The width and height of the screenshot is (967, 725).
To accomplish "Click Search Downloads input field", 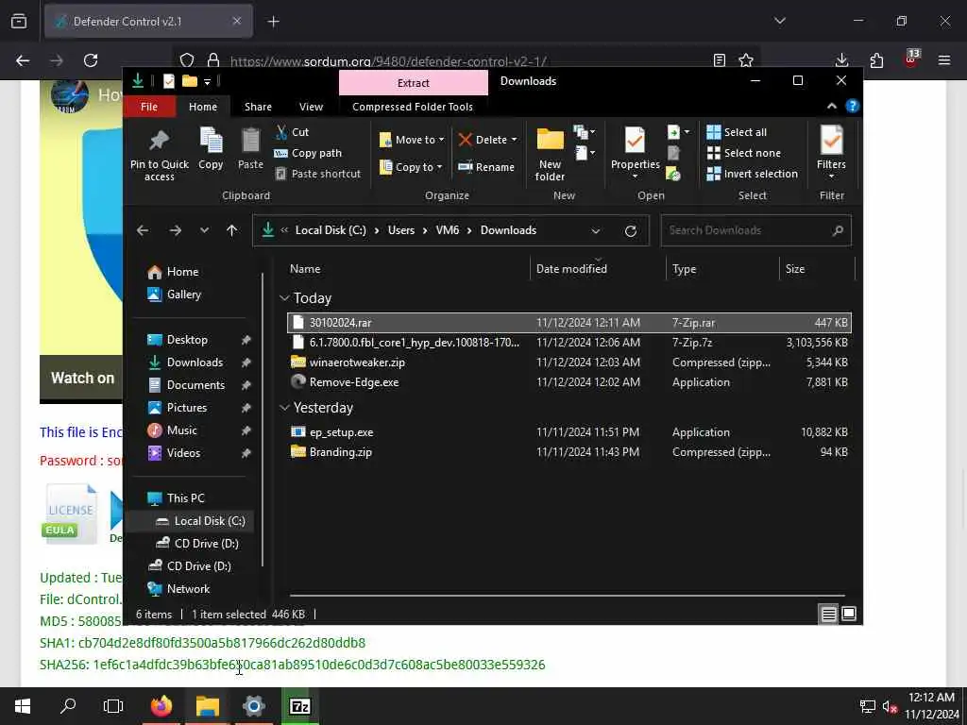I will click(x=756, y=230).
